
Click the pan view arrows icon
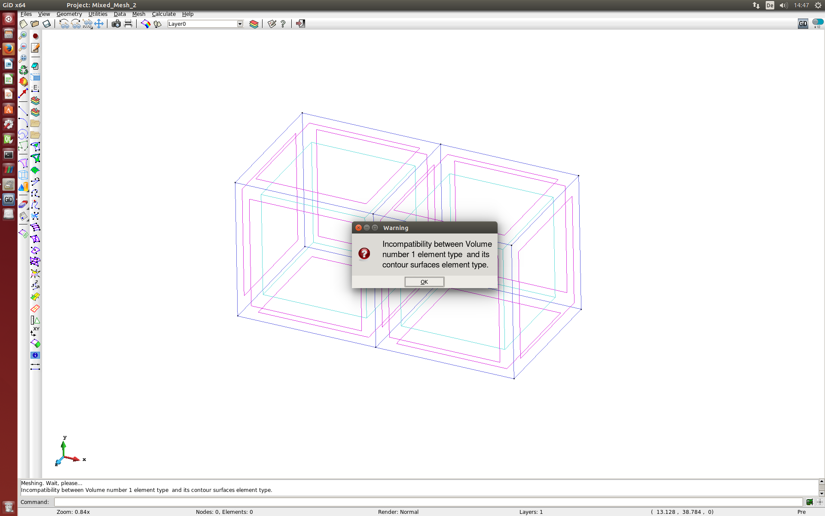click(99, 24)
